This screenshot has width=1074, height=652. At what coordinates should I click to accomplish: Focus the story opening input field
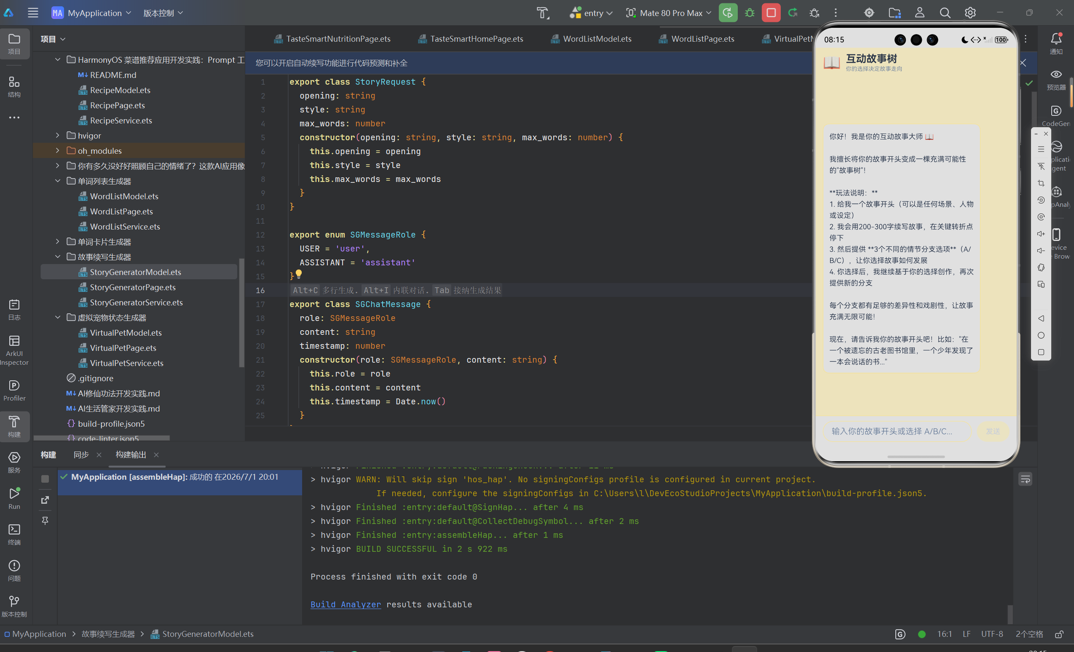[897, 431]
